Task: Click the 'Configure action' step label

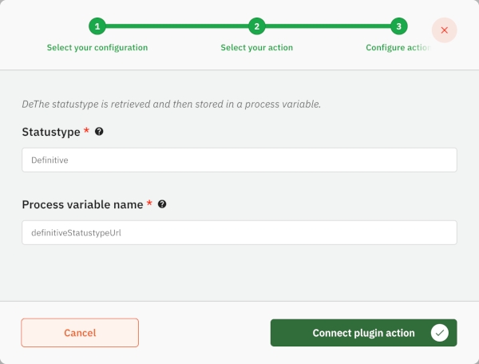Action: pyautogui.click(x=398, y=47)
